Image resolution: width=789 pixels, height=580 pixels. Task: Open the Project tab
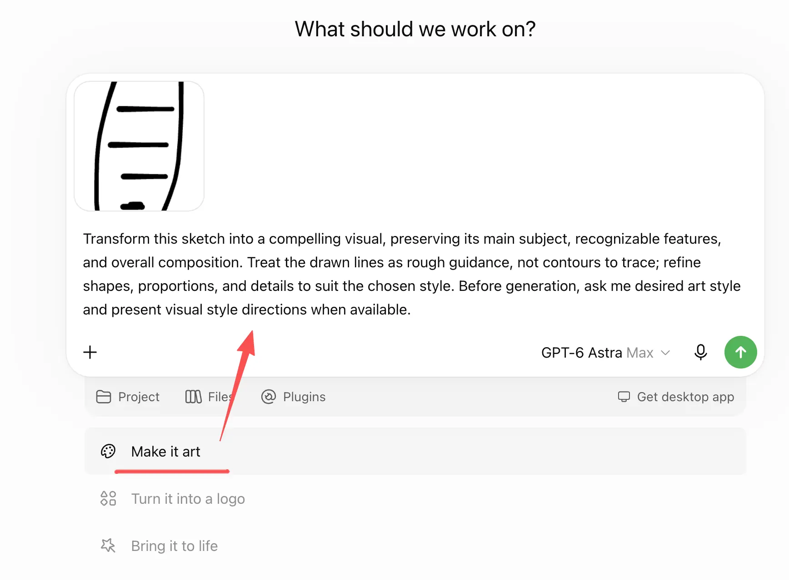(128, 397)
